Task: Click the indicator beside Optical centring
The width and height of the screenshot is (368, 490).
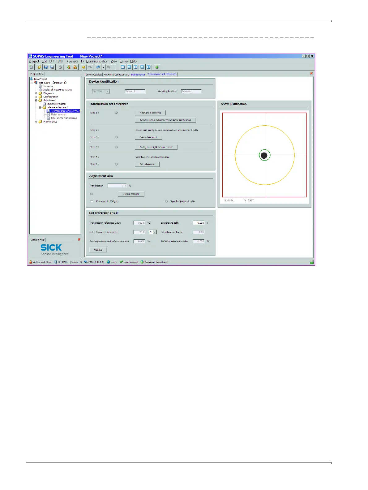Action: pos(91,194)
